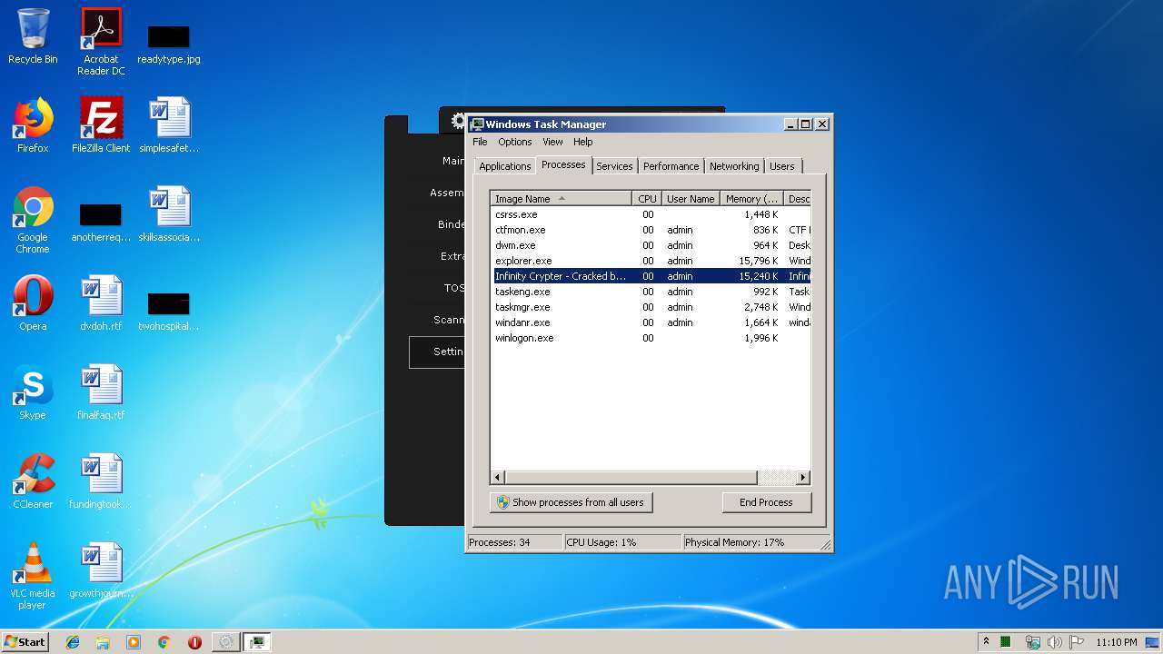Select the anotherreq... desktop file
1163x654 pixels.
(x=101, y=223)
